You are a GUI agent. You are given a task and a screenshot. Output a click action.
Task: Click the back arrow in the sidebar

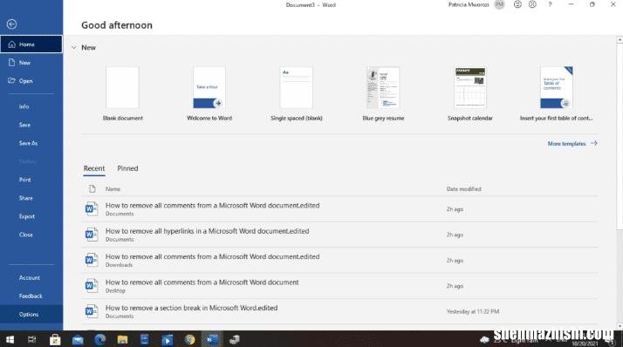[11, 24]
